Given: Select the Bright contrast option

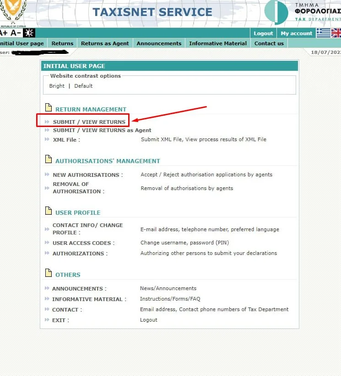Looking at the screenshot, I should 57,86.
